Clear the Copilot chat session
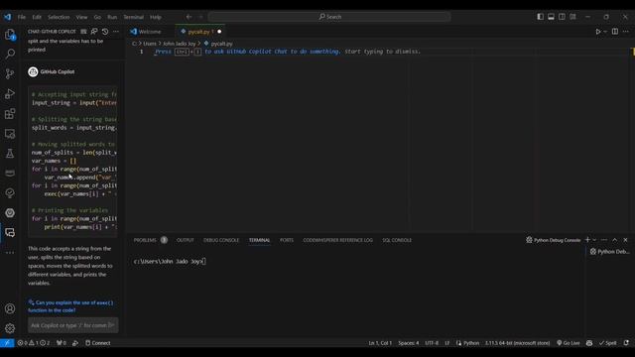The image size is (635, 357). pyautogui.click(x=83, y=32)
